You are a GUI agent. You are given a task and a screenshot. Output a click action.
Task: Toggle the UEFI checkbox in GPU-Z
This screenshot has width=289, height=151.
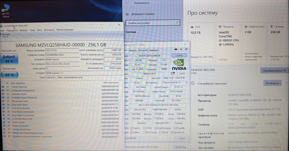point(178,73)
